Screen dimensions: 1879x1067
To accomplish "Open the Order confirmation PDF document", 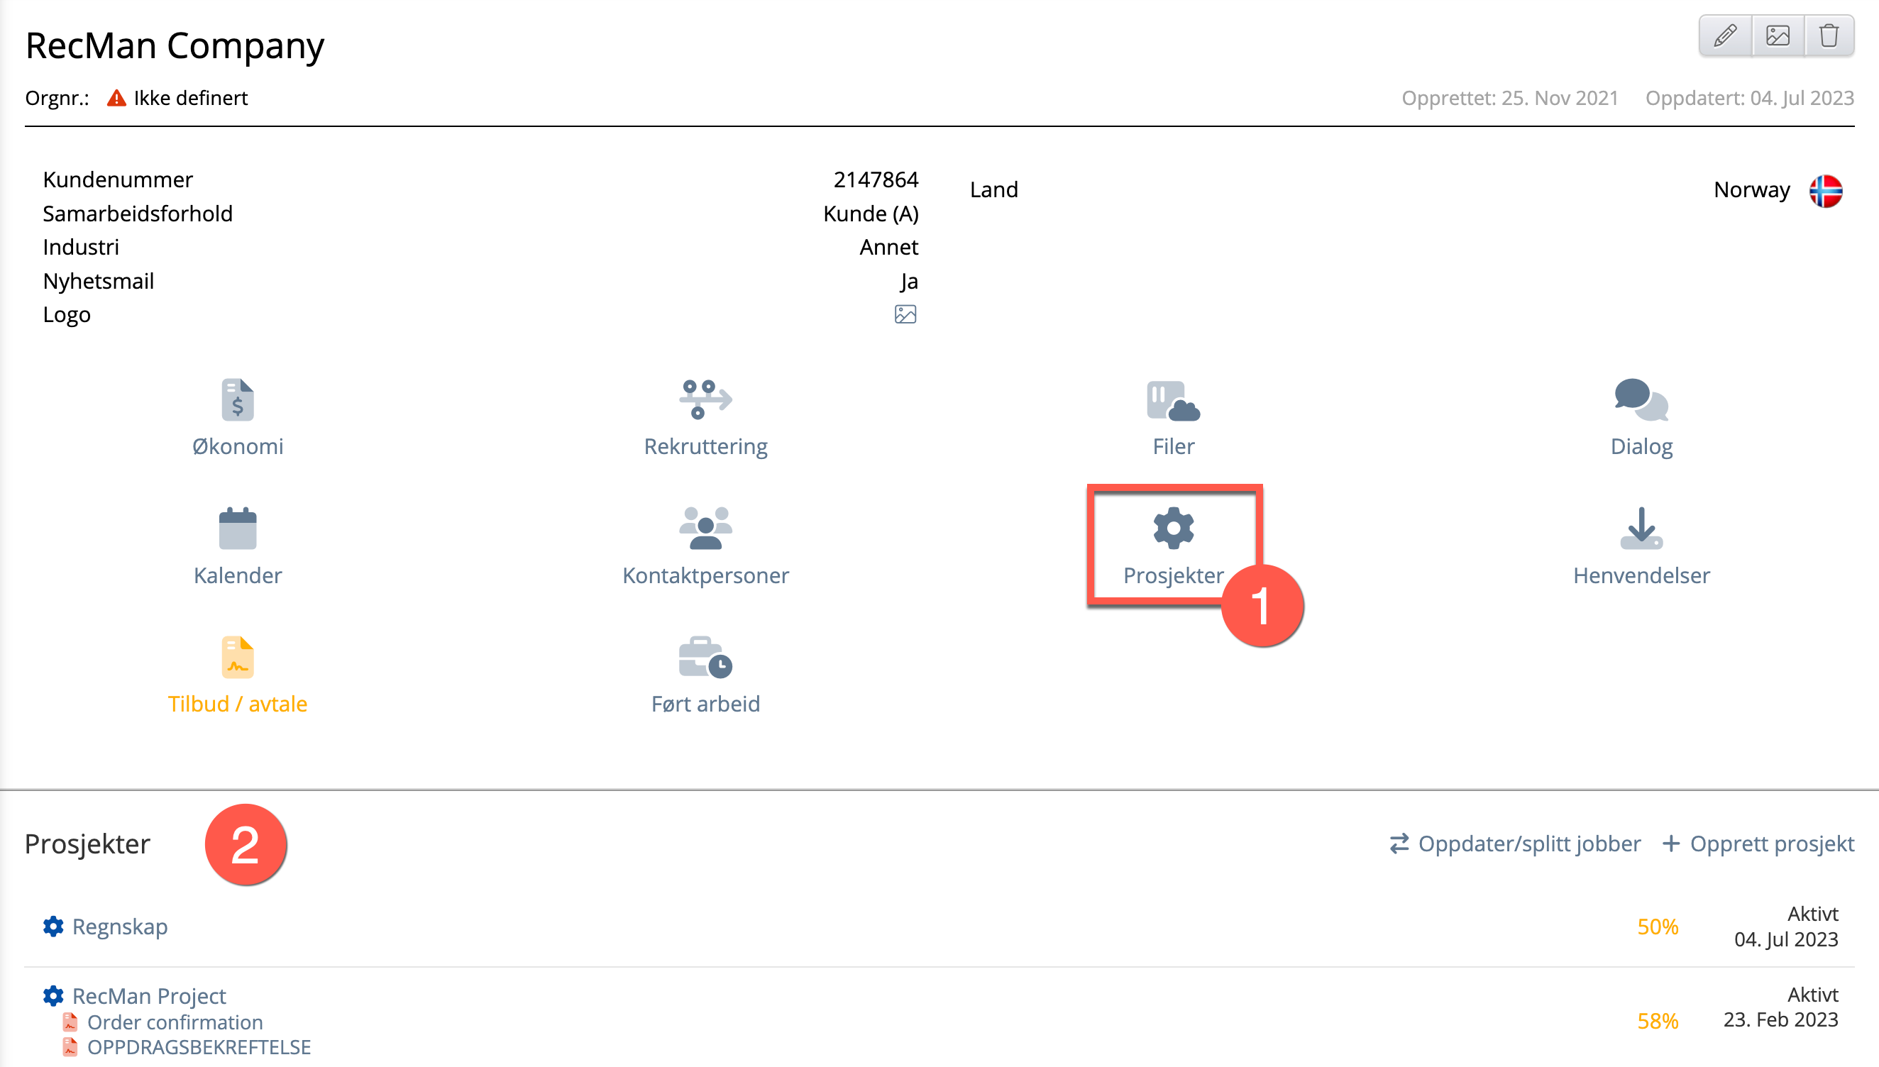I will (x=175, y=1022).
